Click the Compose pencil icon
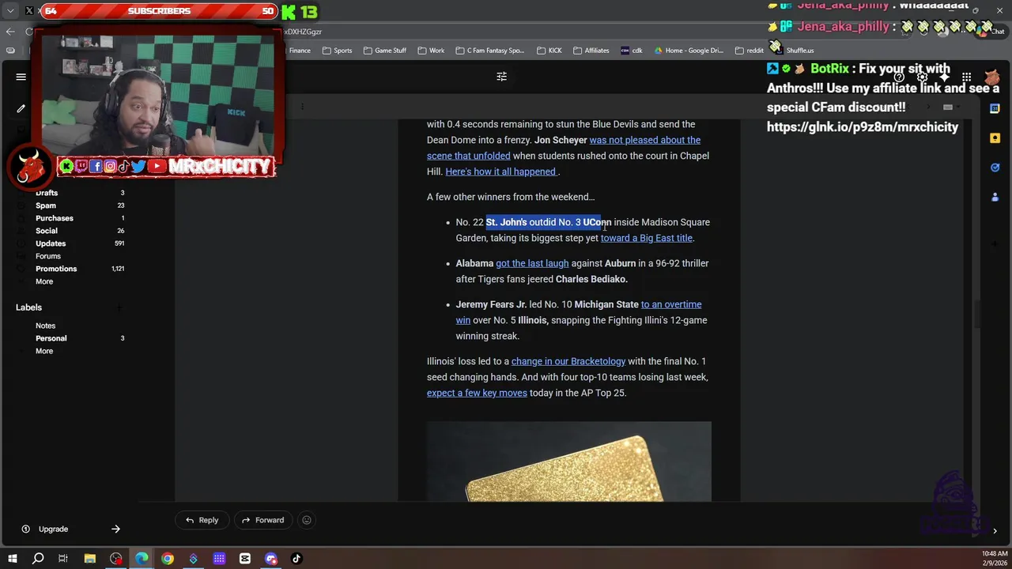This screenshot has height=569, width=1012. [x=21, y=108]
